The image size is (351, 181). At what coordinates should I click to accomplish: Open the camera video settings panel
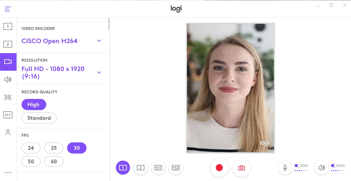coord(8,62)
